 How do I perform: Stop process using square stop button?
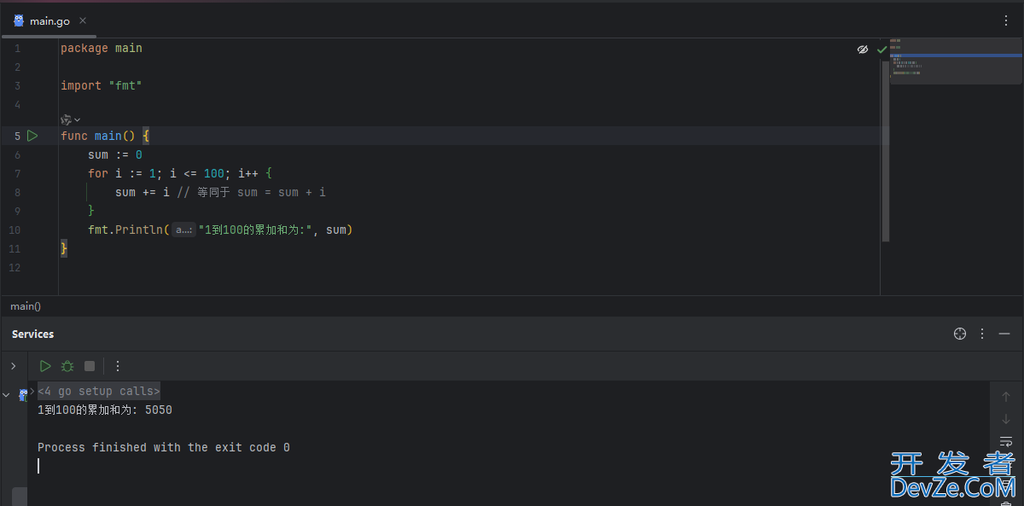[90, 366]
